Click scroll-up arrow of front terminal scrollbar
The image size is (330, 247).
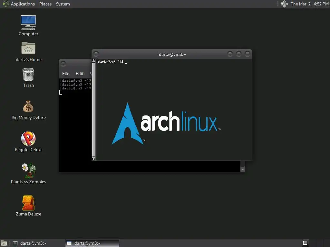pos(94,61)
